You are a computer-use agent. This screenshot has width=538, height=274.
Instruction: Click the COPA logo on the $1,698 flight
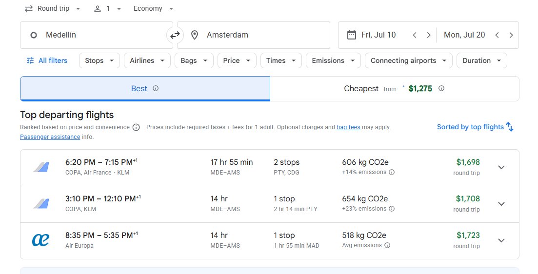[41, 167]
